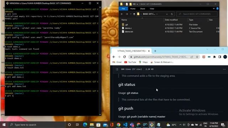Open the Share ribbon tab in Explorer
The image size is (228, 128).
point(142,9)
